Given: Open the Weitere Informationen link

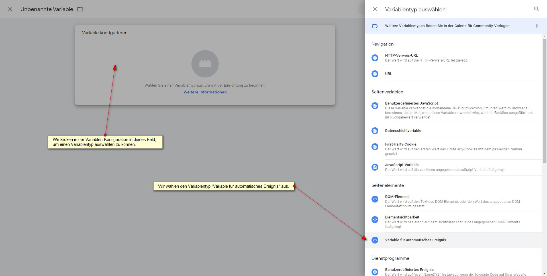Looking at the screenshot, I should (x=205, y=92).
